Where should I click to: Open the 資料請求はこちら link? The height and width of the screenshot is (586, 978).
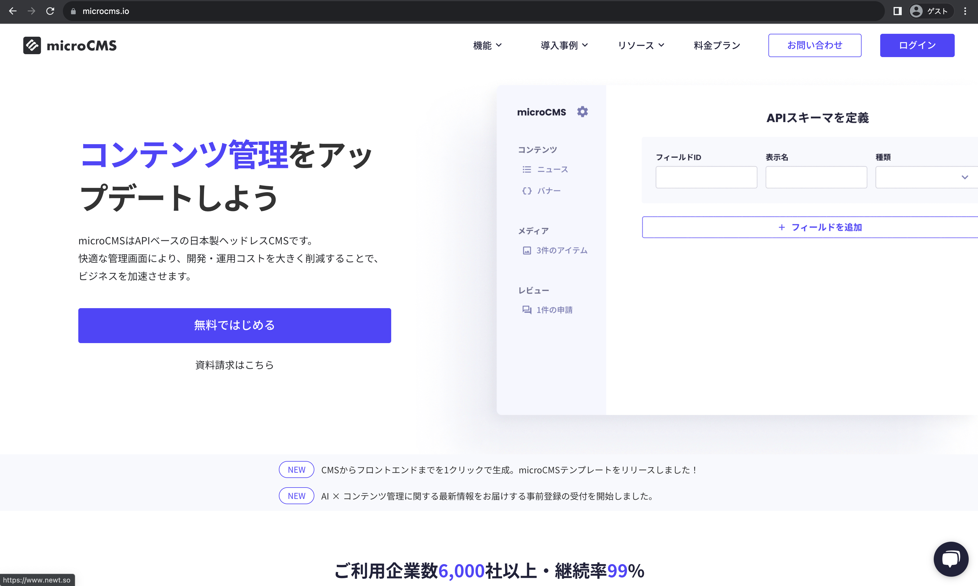234,365
